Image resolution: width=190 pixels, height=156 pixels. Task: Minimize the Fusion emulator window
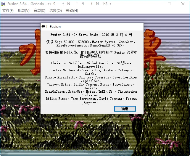pos(155,4)
